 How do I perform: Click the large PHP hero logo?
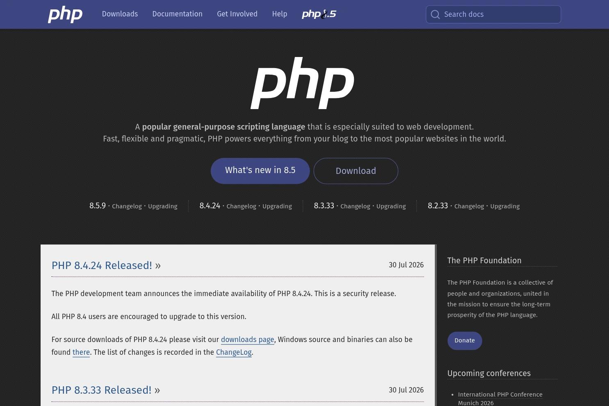(302, 83)
